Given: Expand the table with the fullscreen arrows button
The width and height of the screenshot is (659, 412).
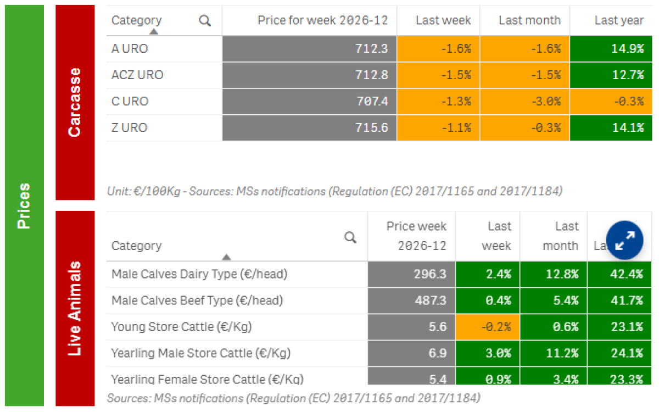Looking at the screenshot, I should pos(625,240).
